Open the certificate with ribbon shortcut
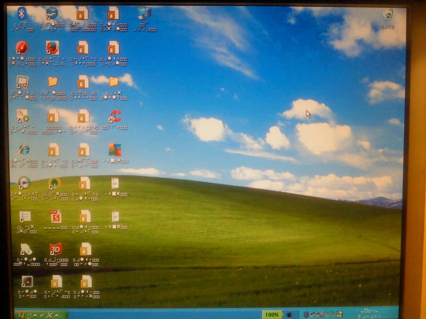Screen dimensions: 426x319 (22, 82)
